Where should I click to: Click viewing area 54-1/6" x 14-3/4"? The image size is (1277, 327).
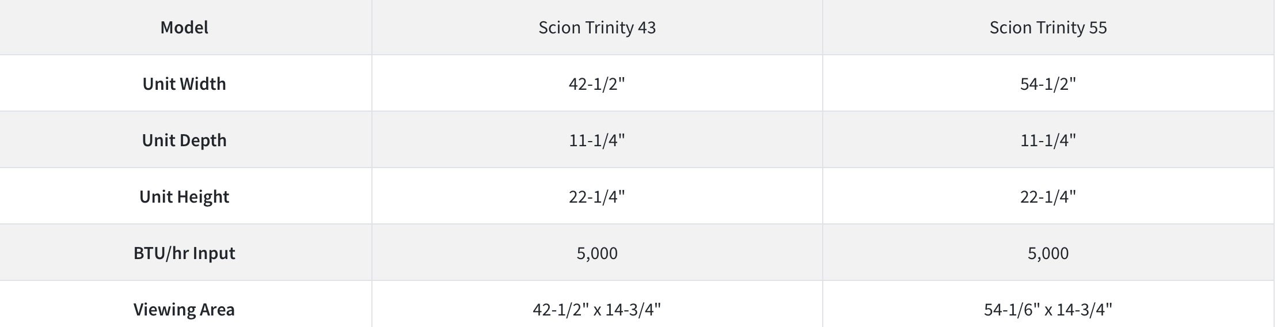pyautogui.click(x=1048, y=309)
